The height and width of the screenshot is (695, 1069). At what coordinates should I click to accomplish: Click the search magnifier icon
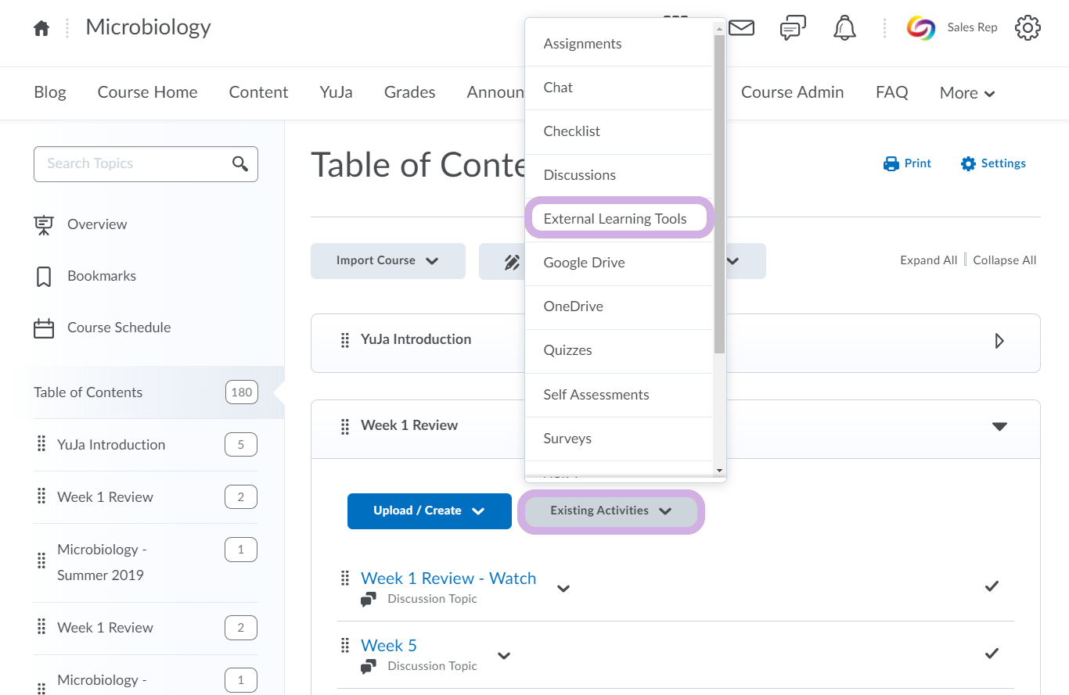[240, 163]
